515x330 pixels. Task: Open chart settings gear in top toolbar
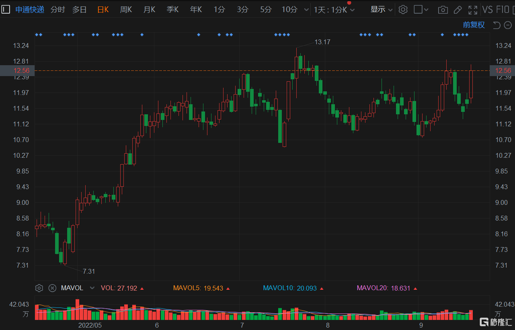coord(403,9)
